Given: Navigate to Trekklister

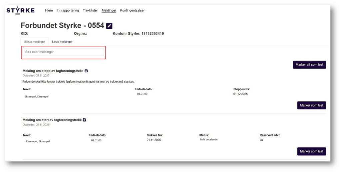Looking at the screenshot, I should tap(90, 10).
